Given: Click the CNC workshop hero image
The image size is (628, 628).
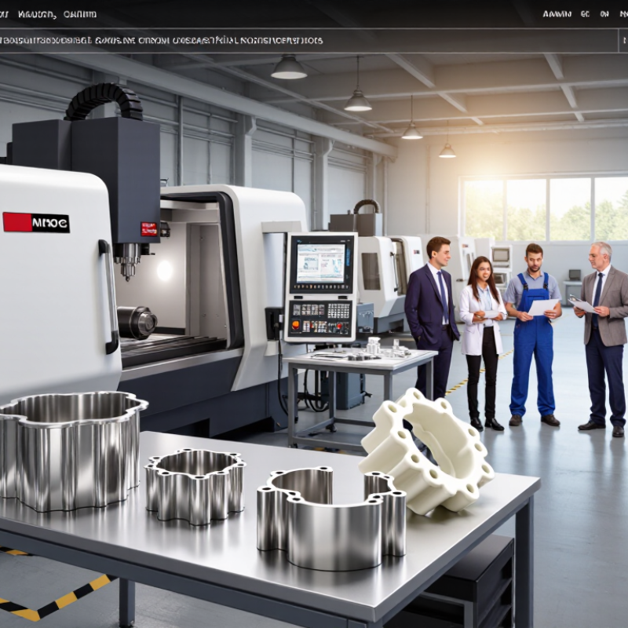Looking at the screenshot, I should pos(314,341).
